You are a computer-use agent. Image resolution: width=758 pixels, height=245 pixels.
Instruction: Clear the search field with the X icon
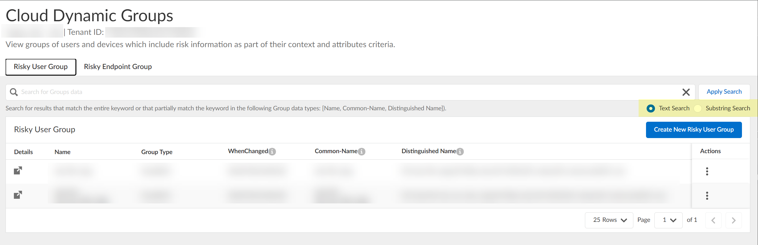[686, 92]
